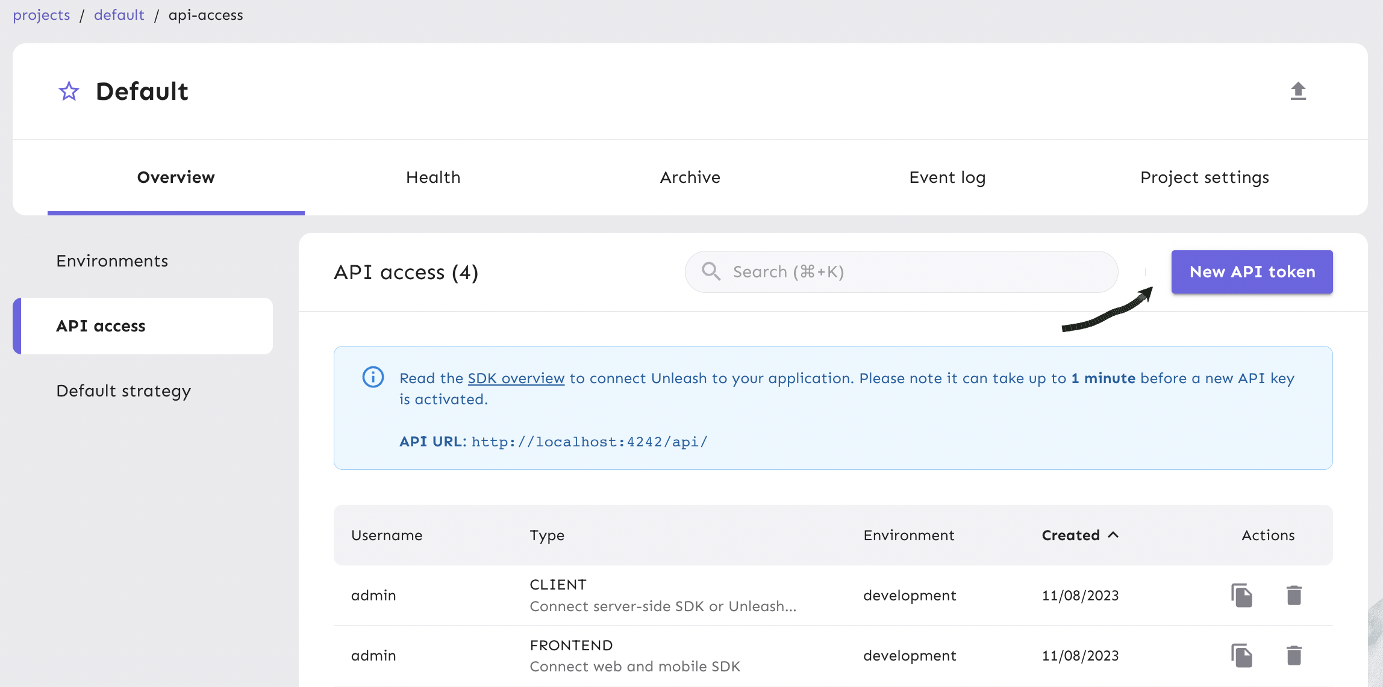Star the Default project
This screenshot has width=1383, height=687.
pyautogui.click(x=69, y=91)
